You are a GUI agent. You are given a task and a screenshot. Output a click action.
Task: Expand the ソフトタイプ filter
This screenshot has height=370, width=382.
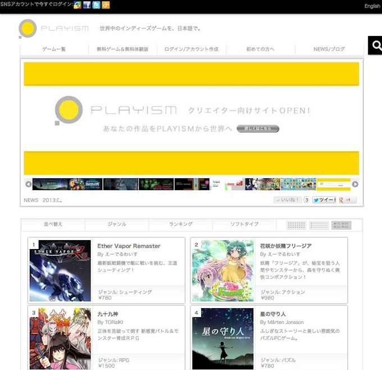pyautogui.click(x=244, y=224)
